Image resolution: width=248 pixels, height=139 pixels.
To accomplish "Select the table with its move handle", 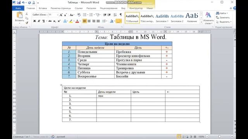I will point(61,85).
